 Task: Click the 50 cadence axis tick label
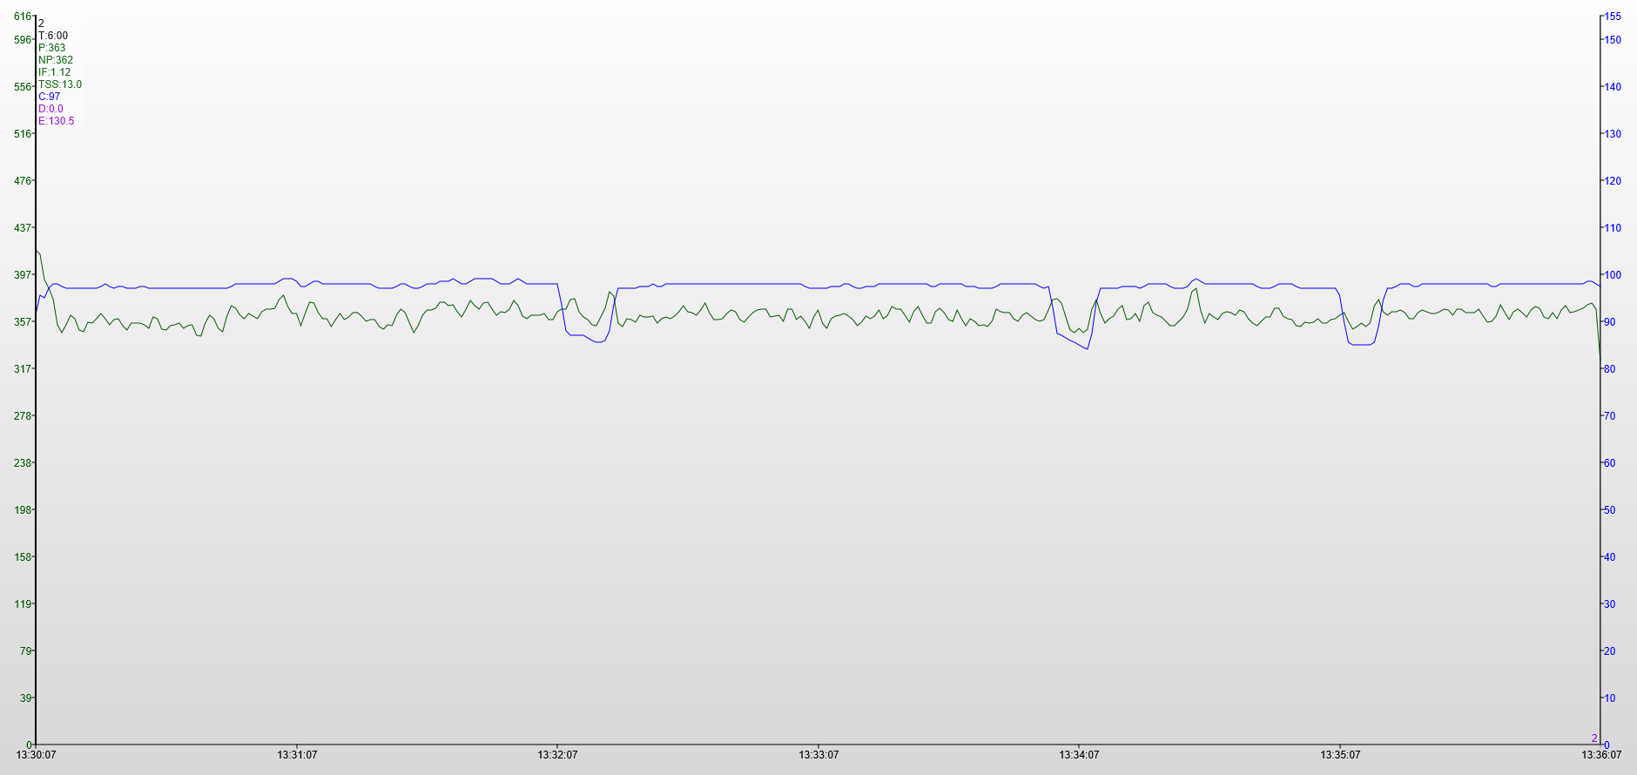click(1610, 510)
